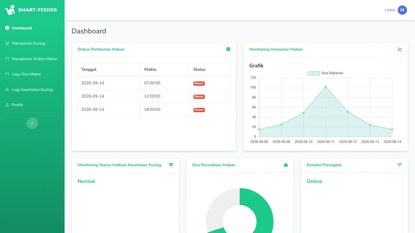415x233 pixels.
Task: Click the heartbeat icon in Kesehatan Kucing card
Action: 171,165
